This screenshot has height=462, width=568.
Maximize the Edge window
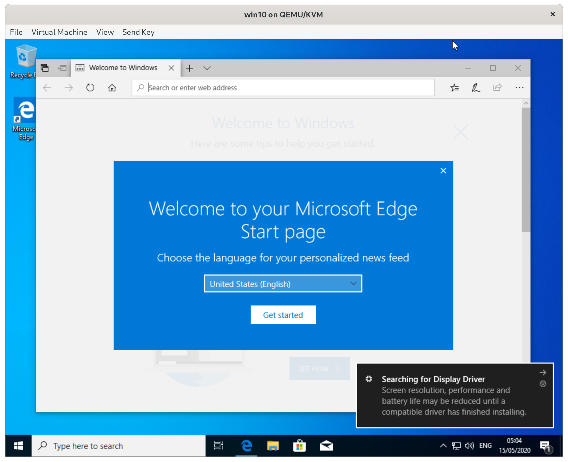point(493,68)
